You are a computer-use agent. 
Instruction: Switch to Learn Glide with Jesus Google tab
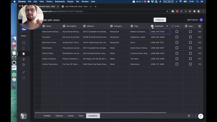tap(76, 6)
